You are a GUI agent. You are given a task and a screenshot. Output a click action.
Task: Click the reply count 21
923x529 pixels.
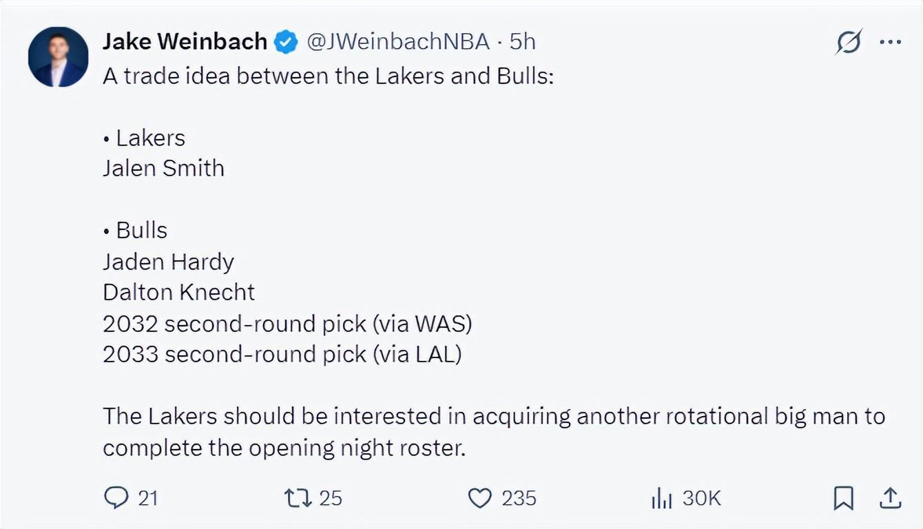148,498
